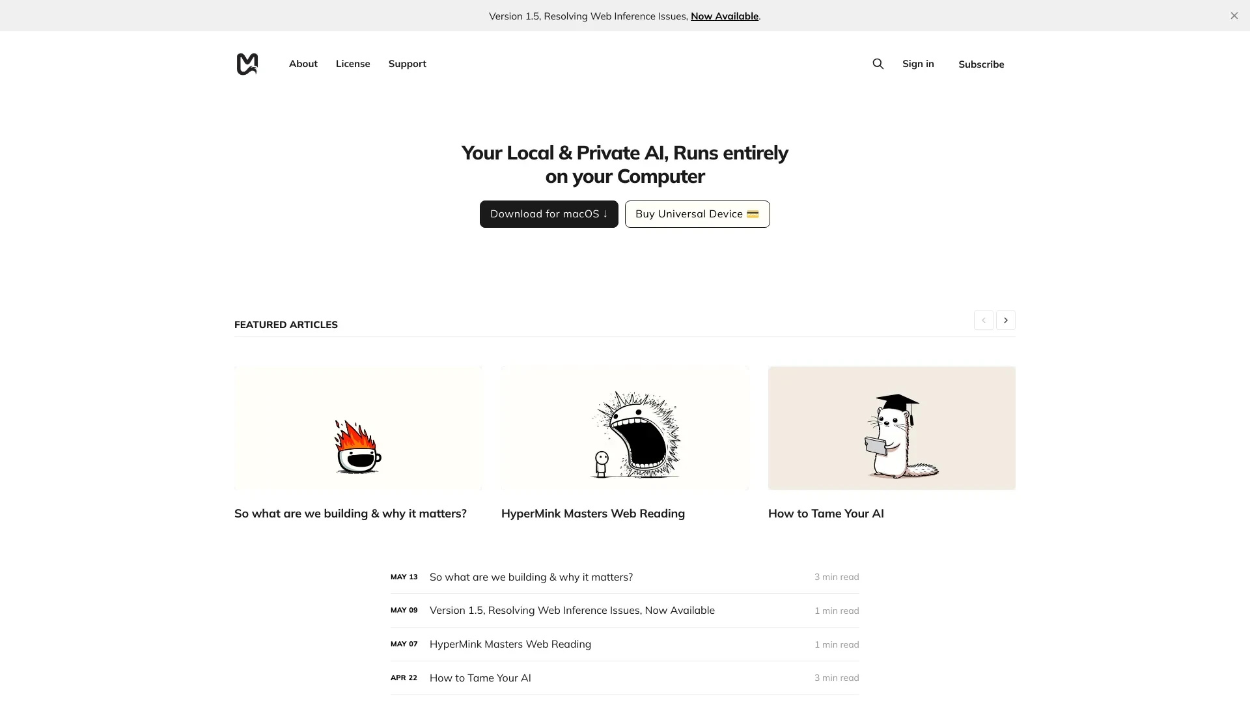Toggle the Sign in account dropdown
1250x703 pixels.
pos(918,62)
